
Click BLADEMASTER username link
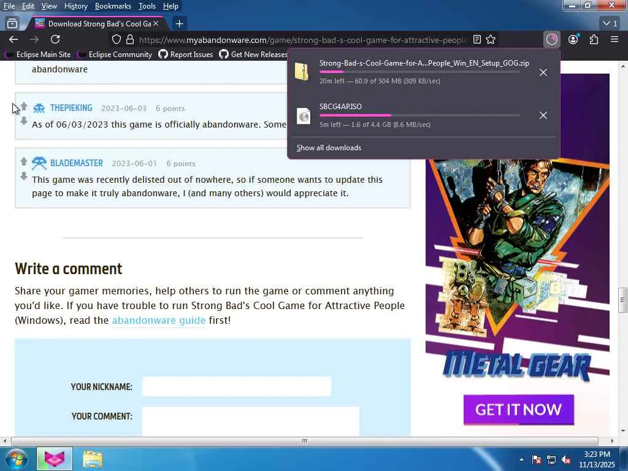77,163
